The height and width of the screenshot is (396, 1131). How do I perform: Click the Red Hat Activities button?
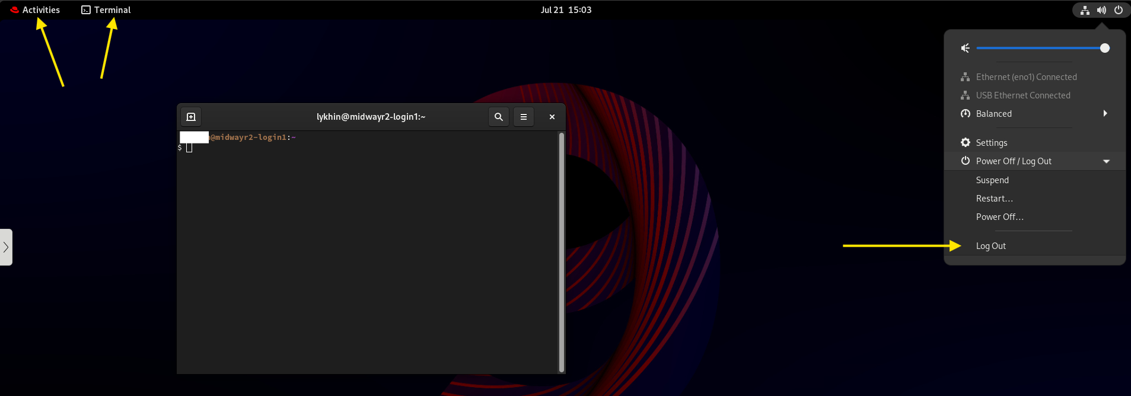[x=35, y=9]
